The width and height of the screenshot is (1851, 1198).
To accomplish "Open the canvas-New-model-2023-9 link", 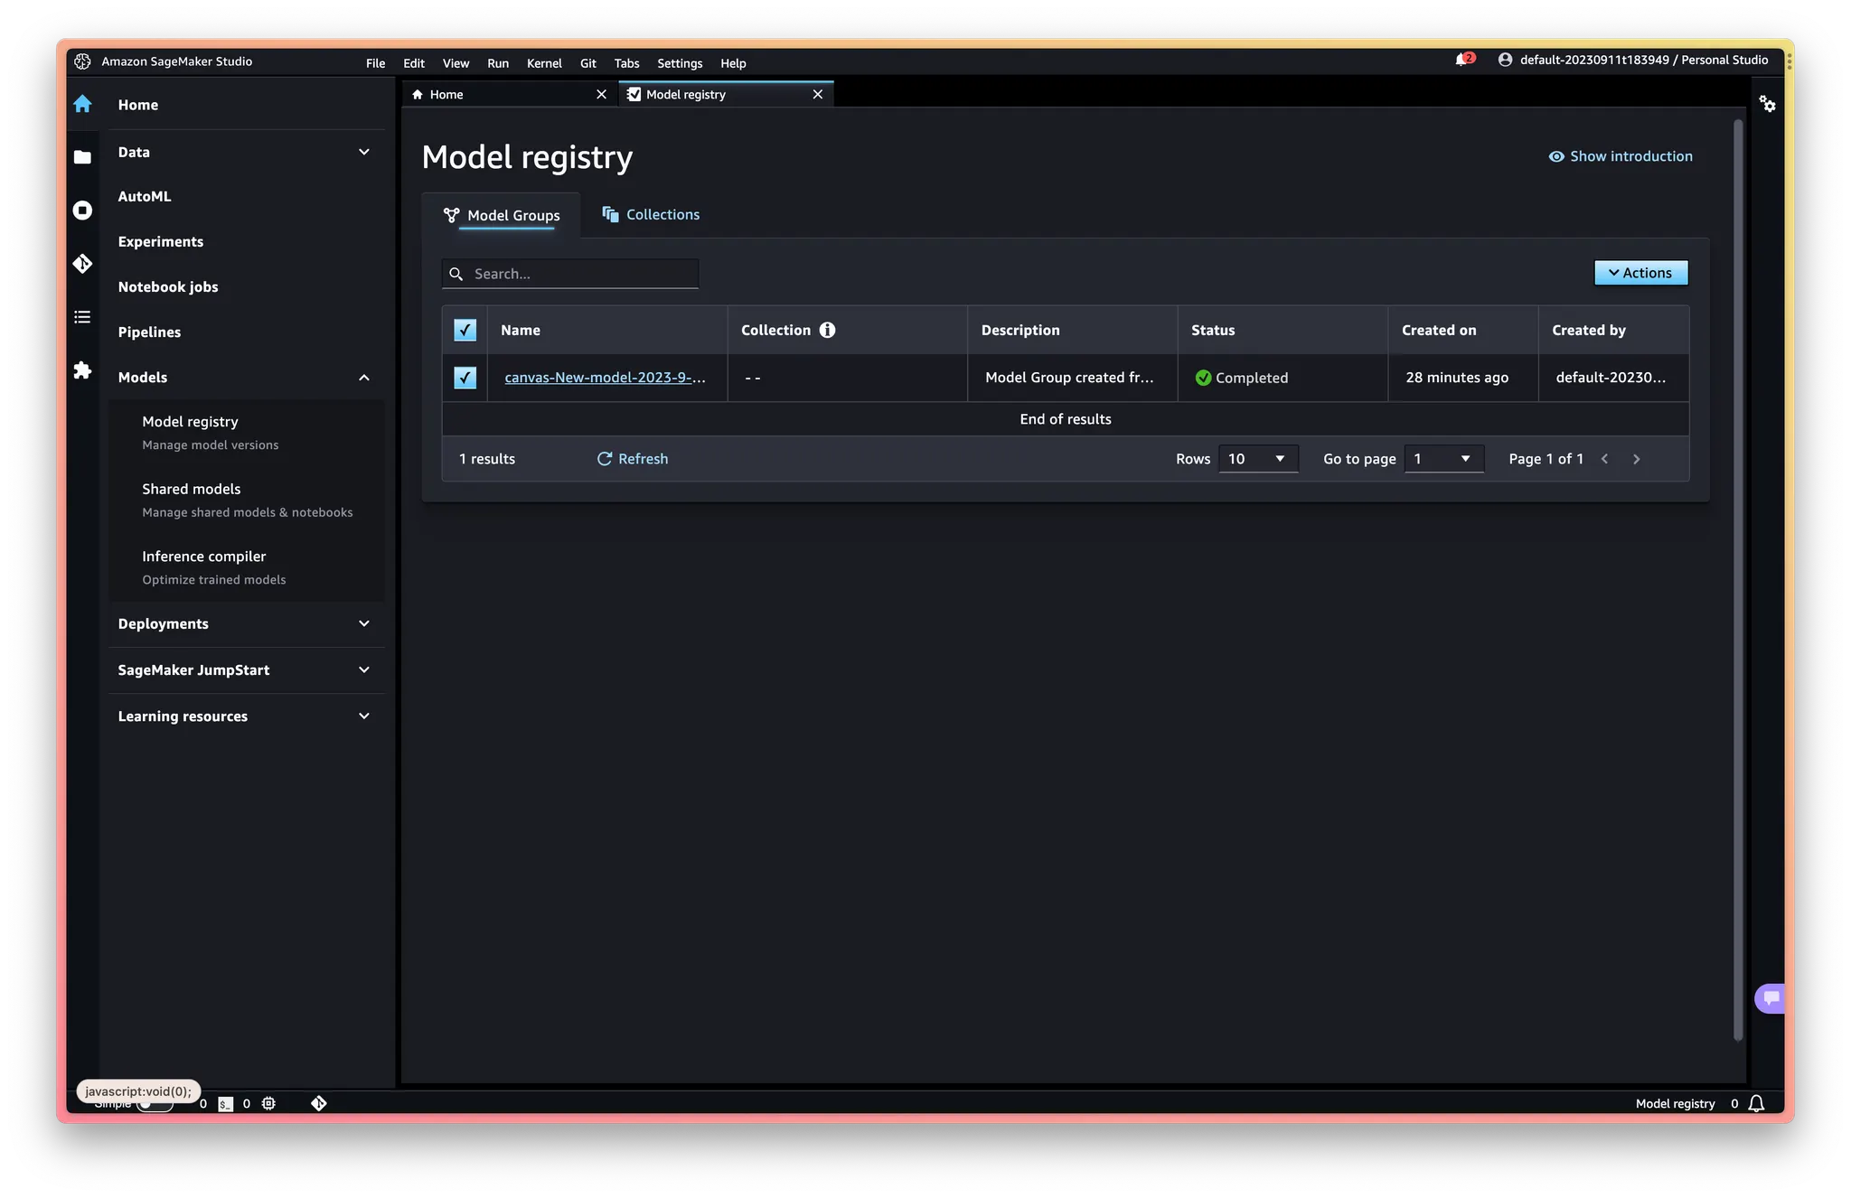I will (605, 378).
